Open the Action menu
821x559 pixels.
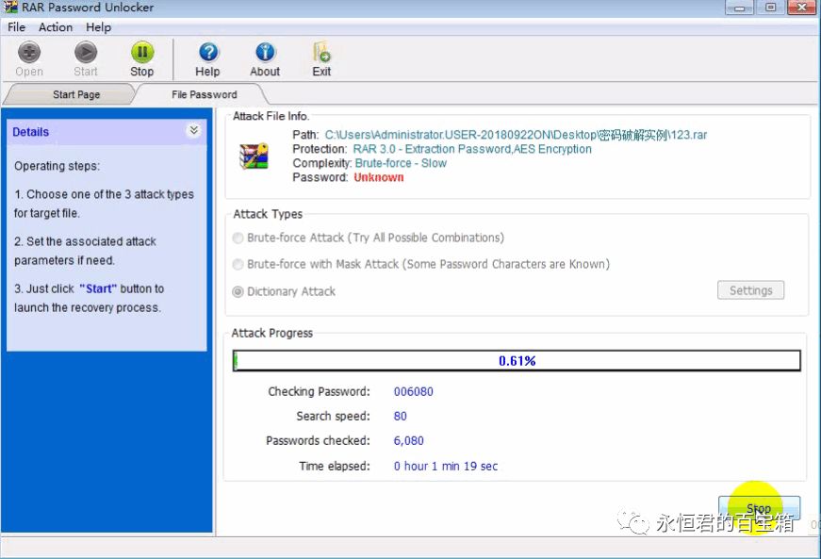56,27
